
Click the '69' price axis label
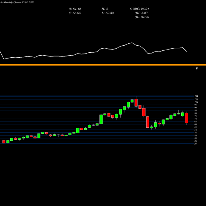coord(196,122)
